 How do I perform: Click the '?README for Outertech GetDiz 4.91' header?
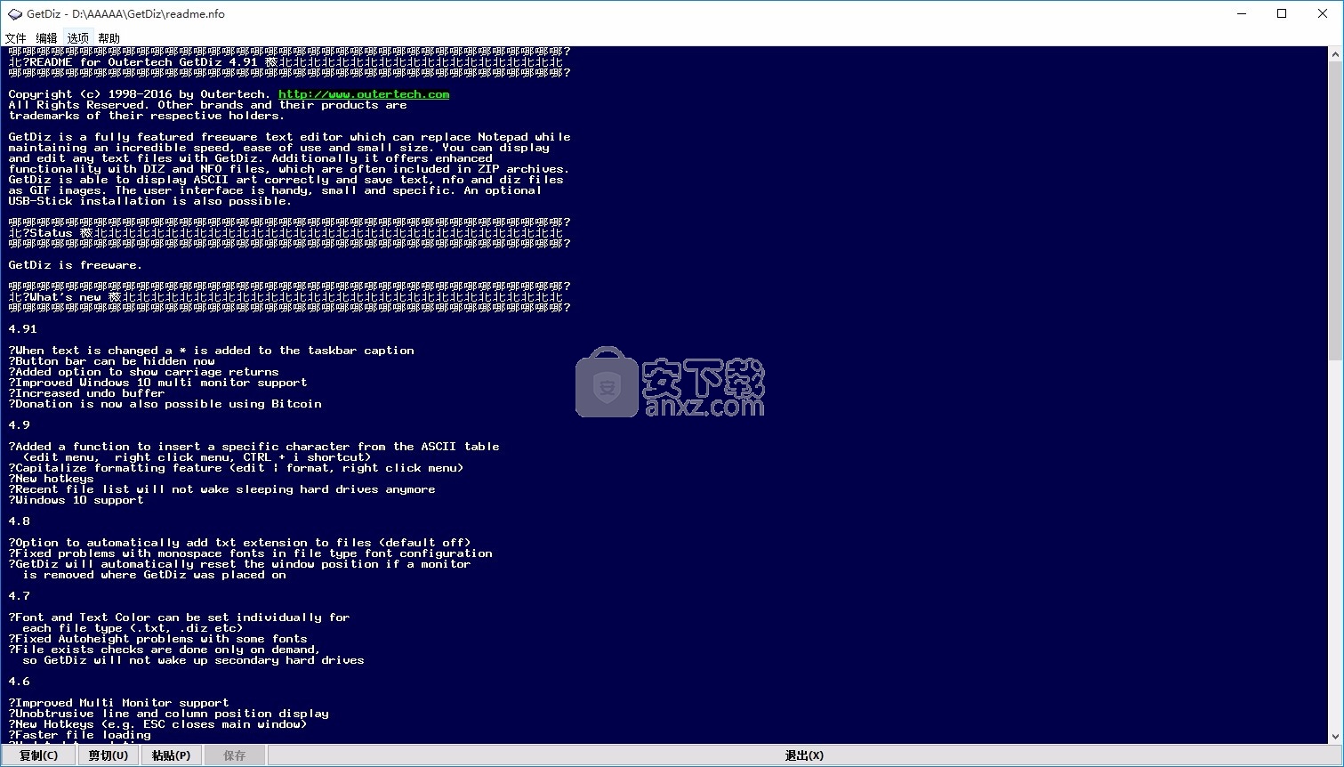click(286, 62)
